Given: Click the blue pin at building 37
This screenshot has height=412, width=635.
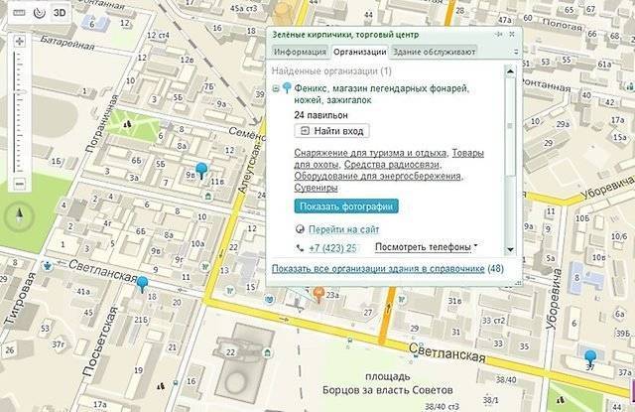Looking at the screenshot, I should click(591, 356).
